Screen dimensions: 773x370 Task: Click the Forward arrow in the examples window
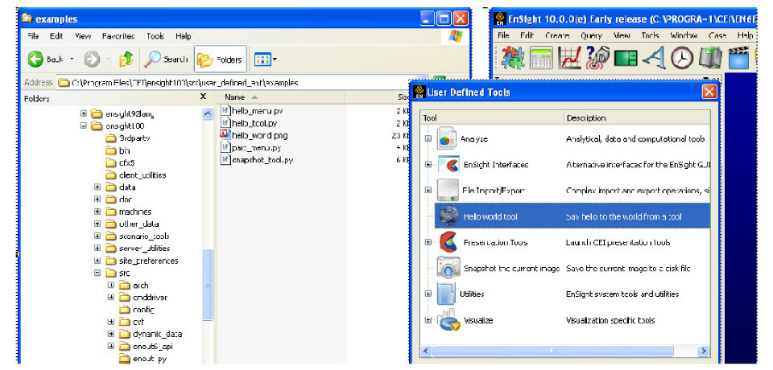[92, 60]
